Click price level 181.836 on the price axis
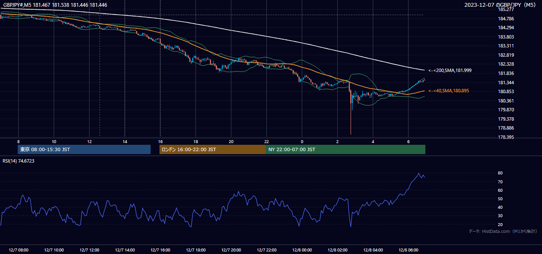The image size is (542, 254). point(506,73)
